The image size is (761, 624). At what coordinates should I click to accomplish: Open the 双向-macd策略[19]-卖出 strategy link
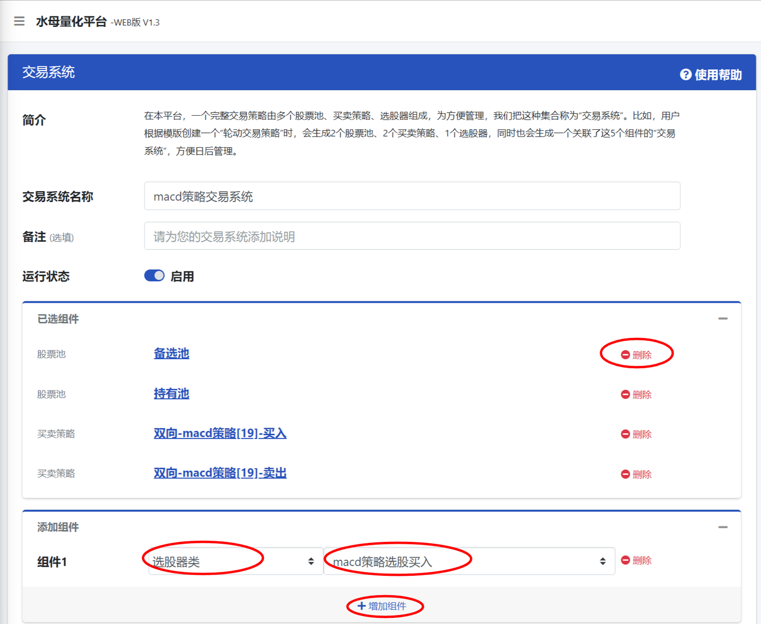(x=220, y=473)
